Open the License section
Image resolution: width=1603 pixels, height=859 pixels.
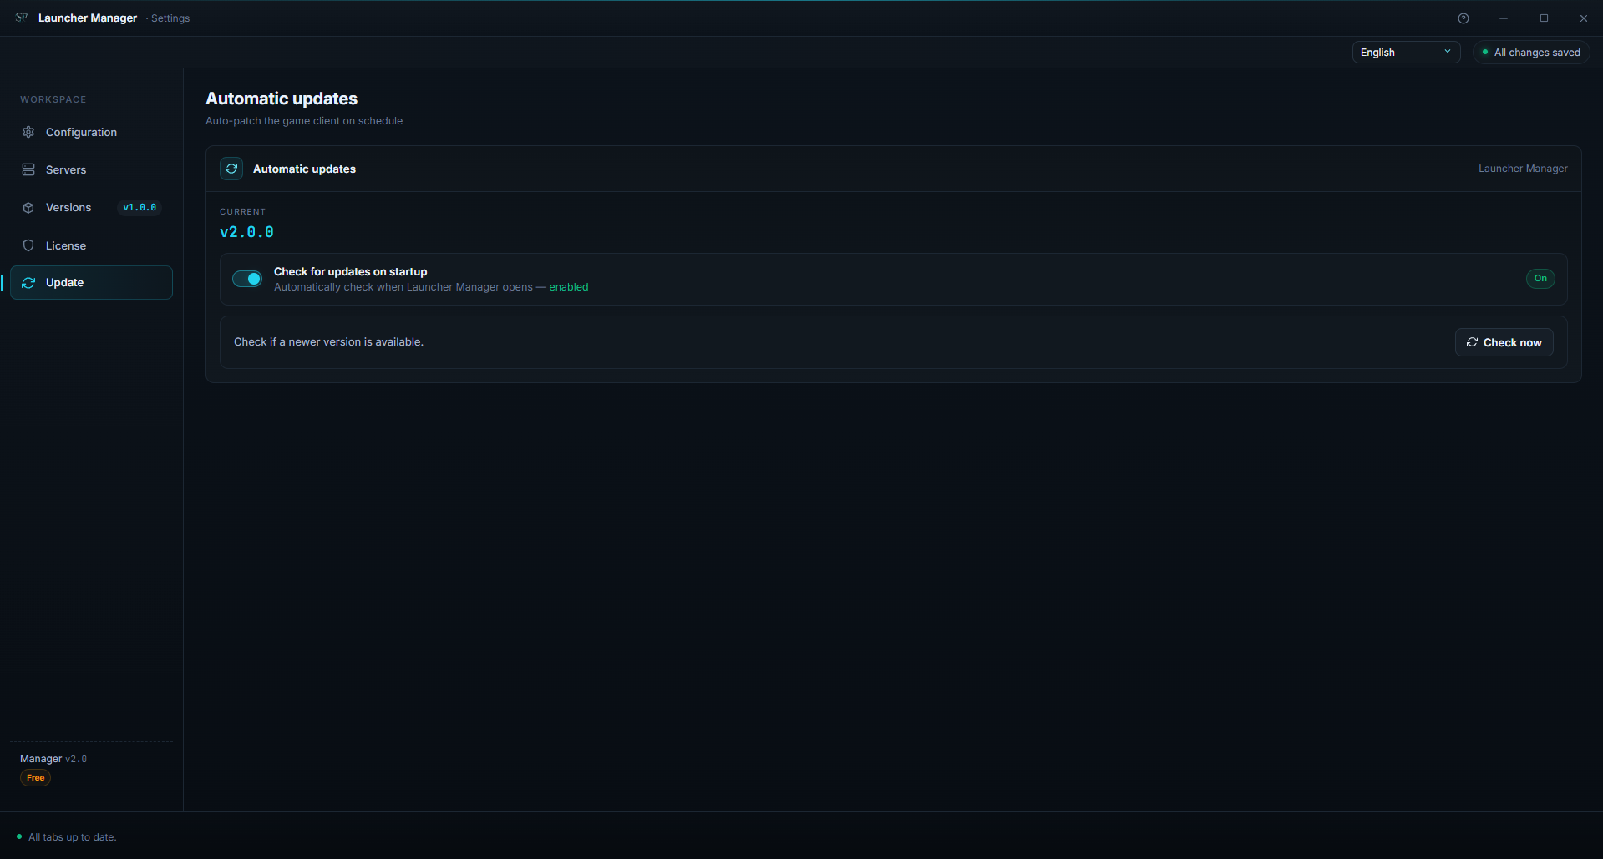[91, 245]
